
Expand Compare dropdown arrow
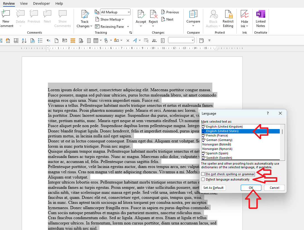193,26
